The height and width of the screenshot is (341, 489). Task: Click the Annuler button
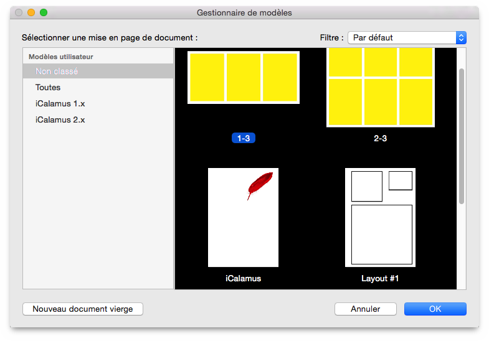coord(366,309)
